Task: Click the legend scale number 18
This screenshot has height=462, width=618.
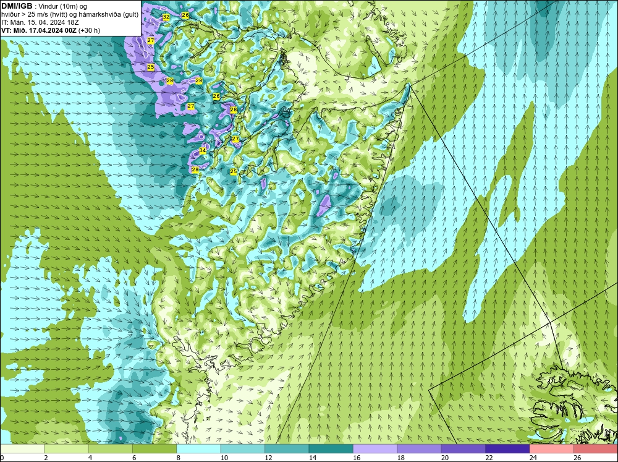Action: 400,458
